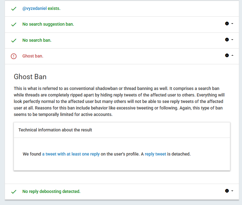Click the info icon in 'No reply deboosting' row

227,191
